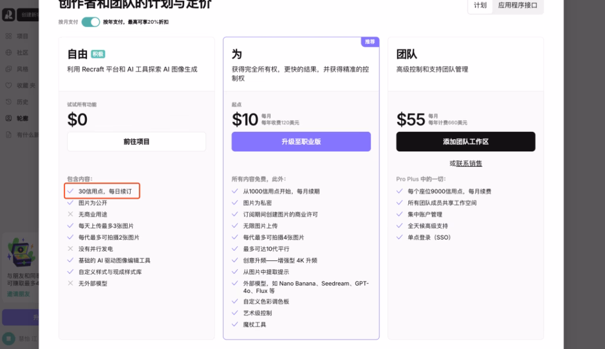Select the 轮廓 icon in the sidebar
The image size is (605, 349).
tap(9, 118)
